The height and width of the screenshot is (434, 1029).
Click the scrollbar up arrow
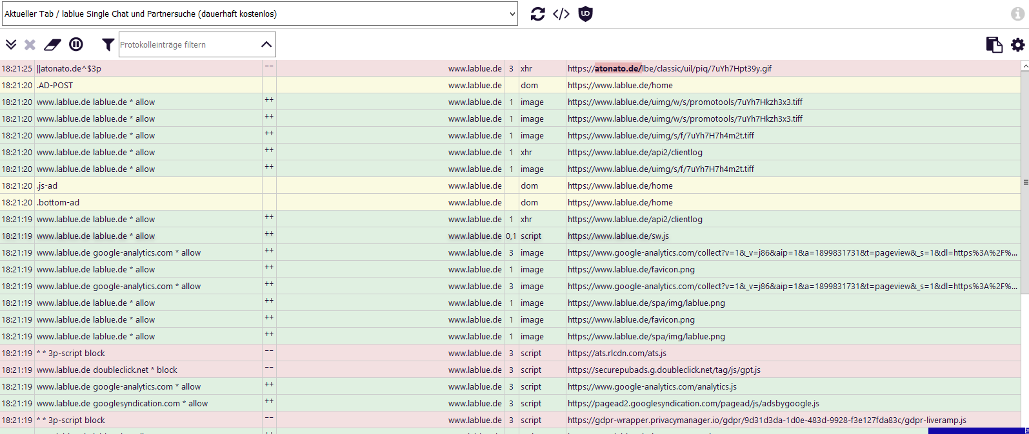coord(1024,66)
